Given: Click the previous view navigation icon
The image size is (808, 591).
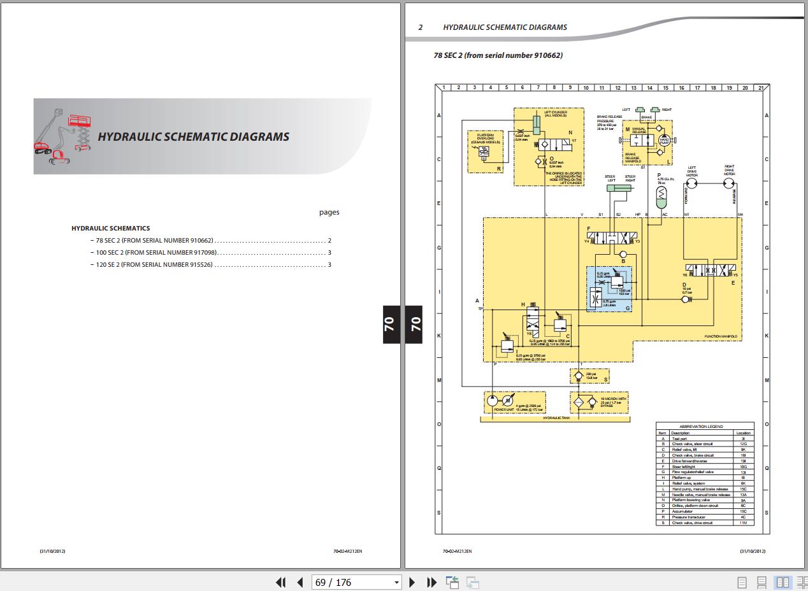Looking at the screenshot, I should [x=452, y=582].
